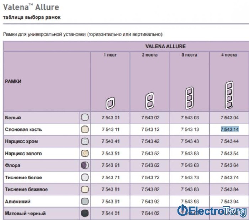Click the 2 поста double frame icon

pos(150,101)
